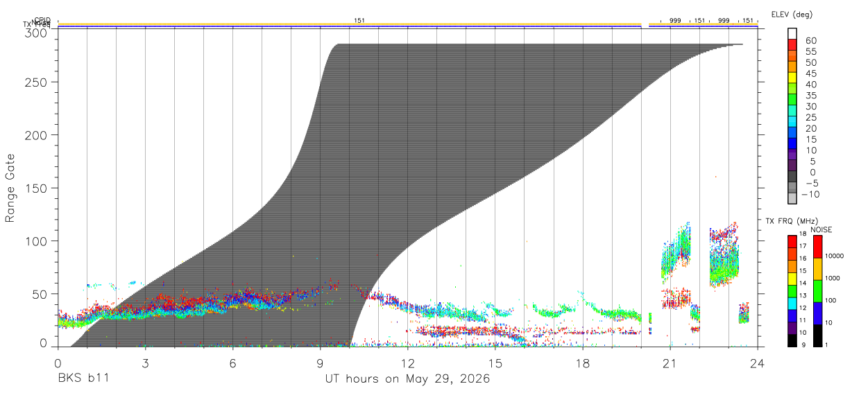The width and height of the screenshot is (852, 393).
Task: Select the orange 15–16 MHz TX FRQ swatch
Action: point(792,267)
